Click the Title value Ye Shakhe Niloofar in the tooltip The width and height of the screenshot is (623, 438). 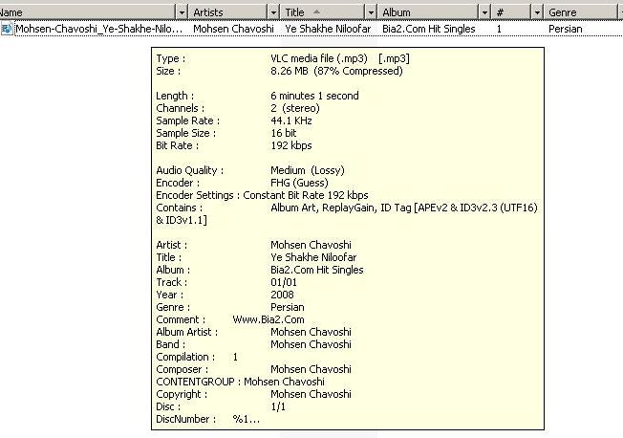click(313, 257)
